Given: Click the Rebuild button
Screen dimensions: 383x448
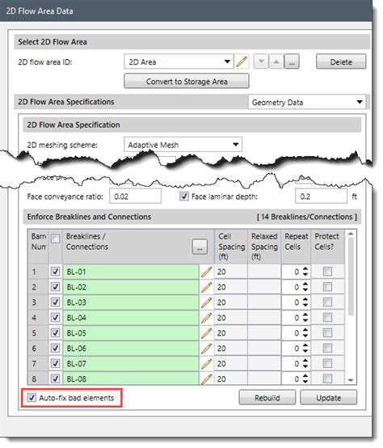Looking at the screenshot, I should click(267, 397).
